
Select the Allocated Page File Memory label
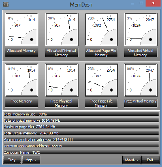pyautogui.click(x=101, y=52)
